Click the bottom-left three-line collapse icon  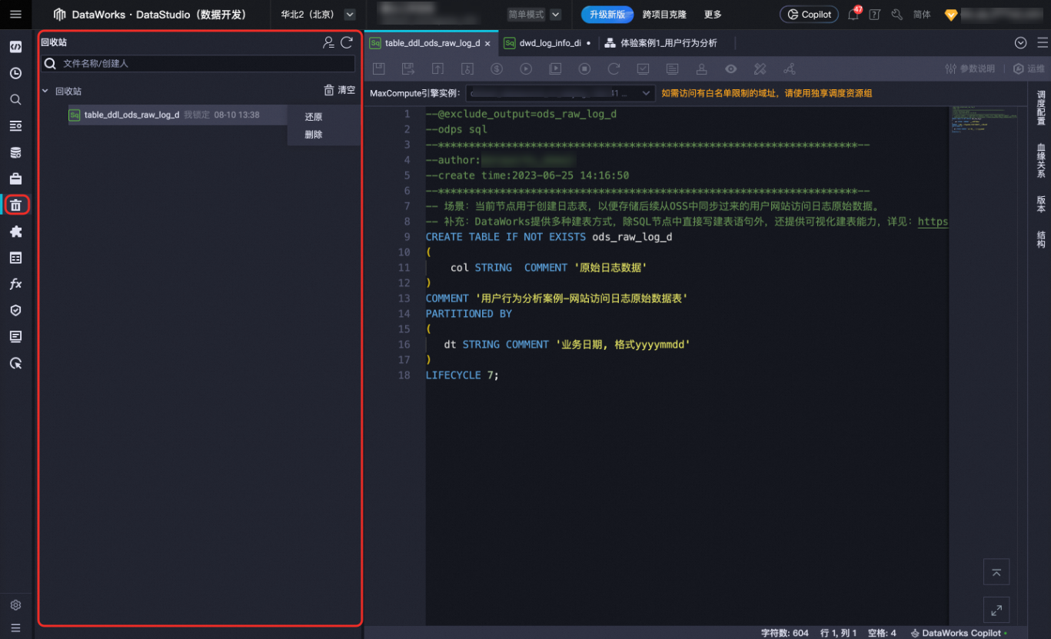pos(15,627)
